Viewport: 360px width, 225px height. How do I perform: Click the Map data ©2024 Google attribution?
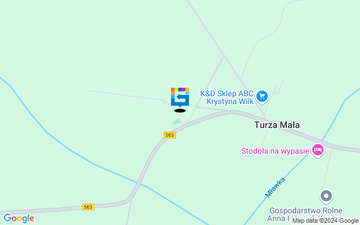(325, 221)
